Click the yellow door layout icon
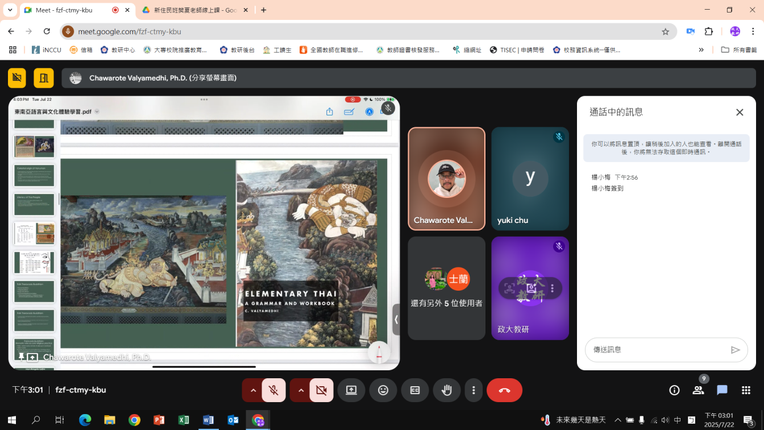The height and width of the screenshot is (430, 764). (x=44, y=78)
